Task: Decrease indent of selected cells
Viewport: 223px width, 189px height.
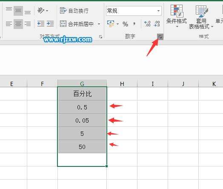Action: pos(41,23)
